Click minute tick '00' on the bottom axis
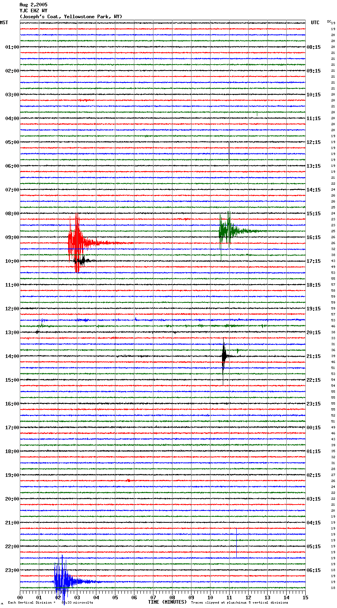 click(x=20, y=597)
